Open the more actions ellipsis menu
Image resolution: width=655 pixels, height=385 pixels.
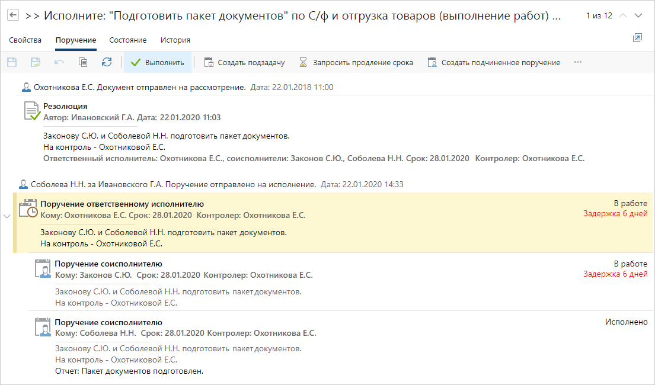[578, 62]
